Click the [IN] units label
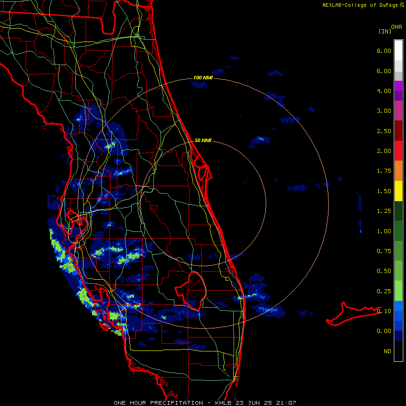The height and width of the screenshot is (406, 406). (x=385, y=31)
